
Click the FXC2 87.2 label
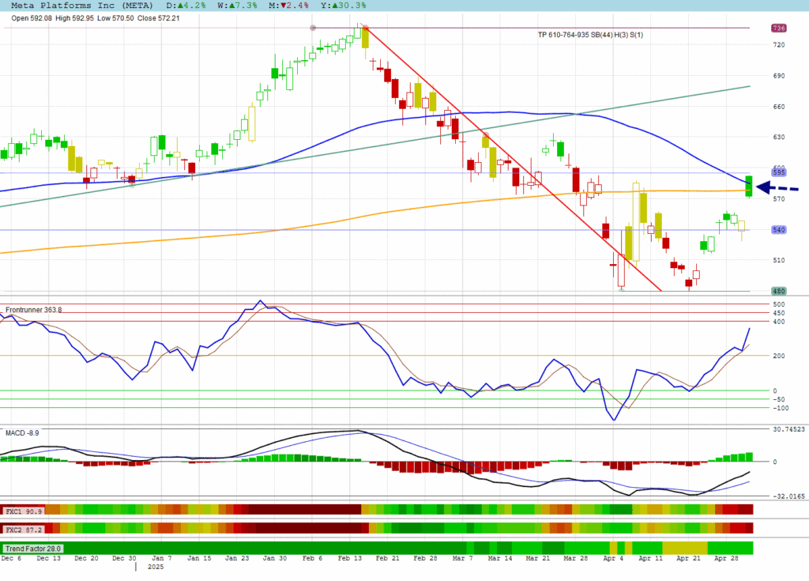click(x=24, y=530)
